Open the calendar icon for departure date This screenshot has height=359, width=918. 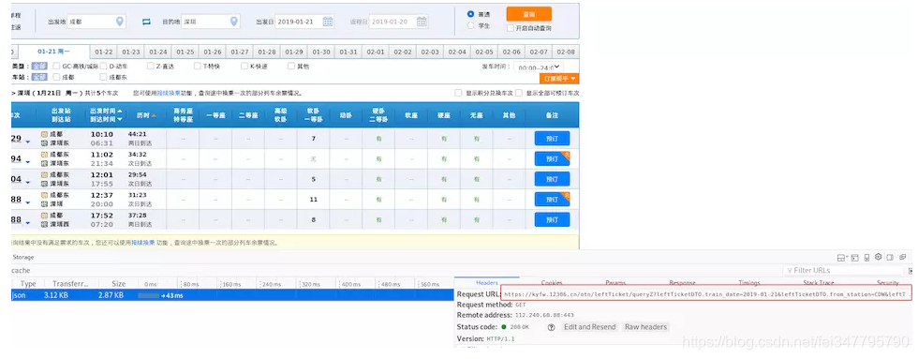pos(327,21)
